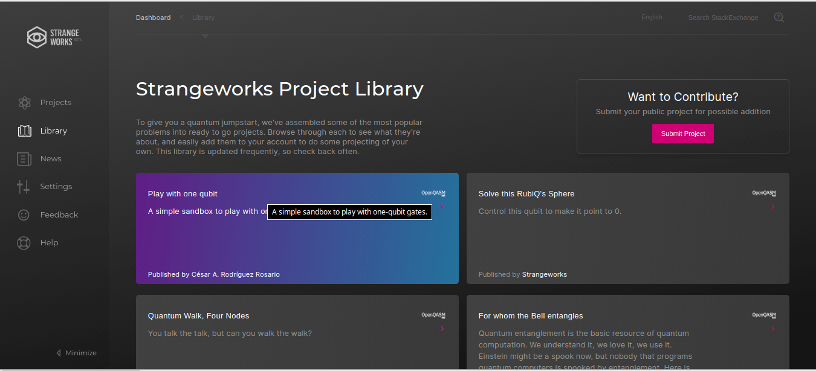
Task: Open Play with one qubit arrow
Action: click(x=442, y=207)
